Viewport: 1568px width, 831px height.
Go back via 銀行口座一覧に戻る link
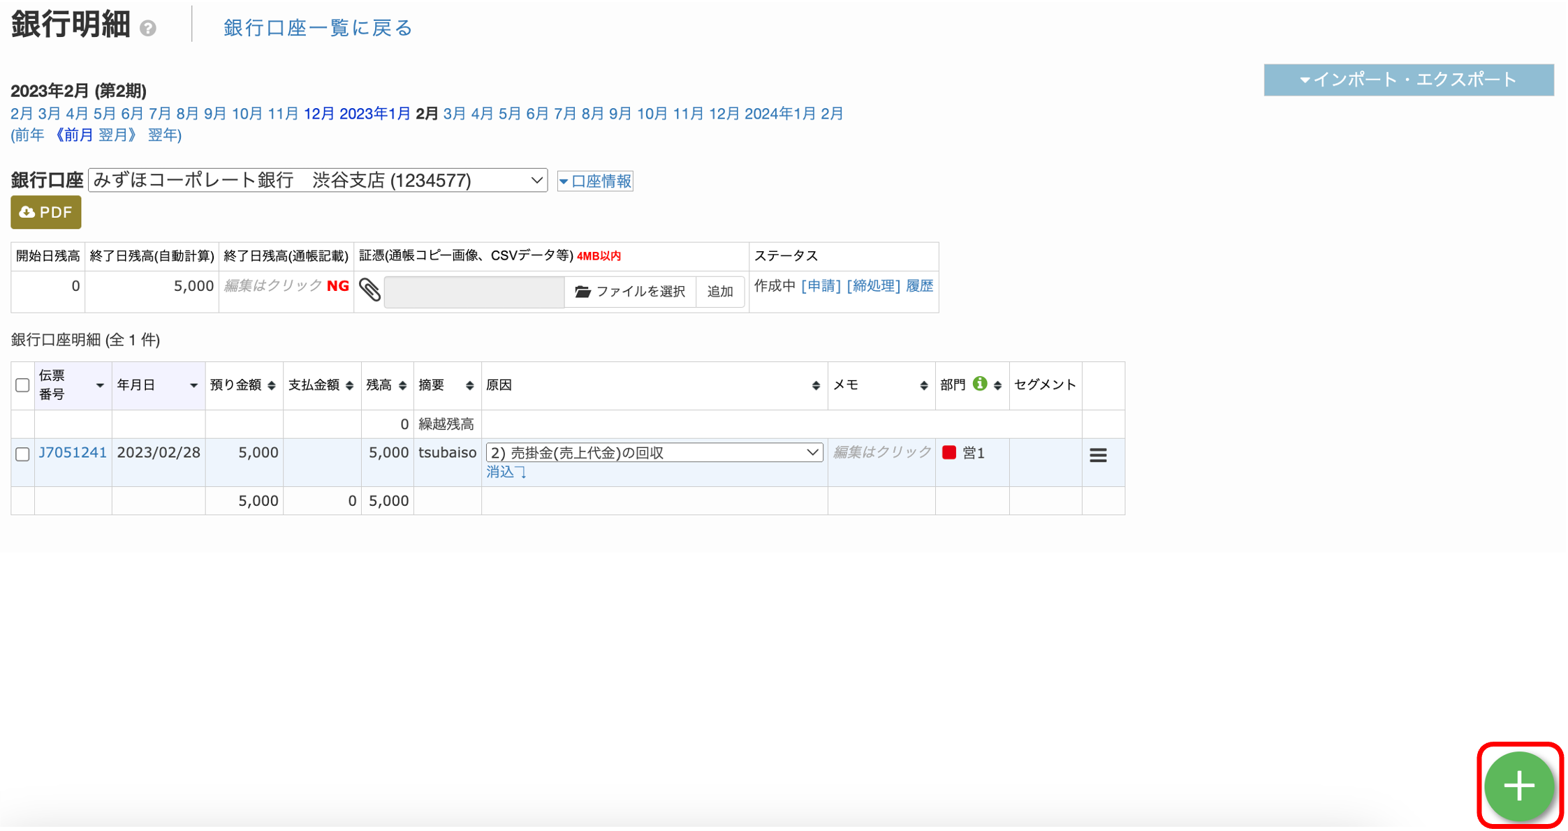(318, 28)
